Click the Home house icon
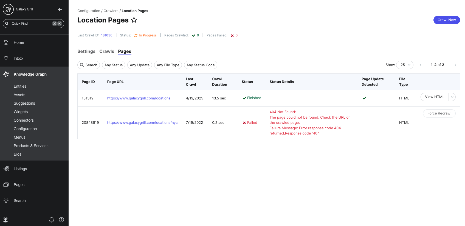Viewport: 465px width, 226px height. (6, 42)
